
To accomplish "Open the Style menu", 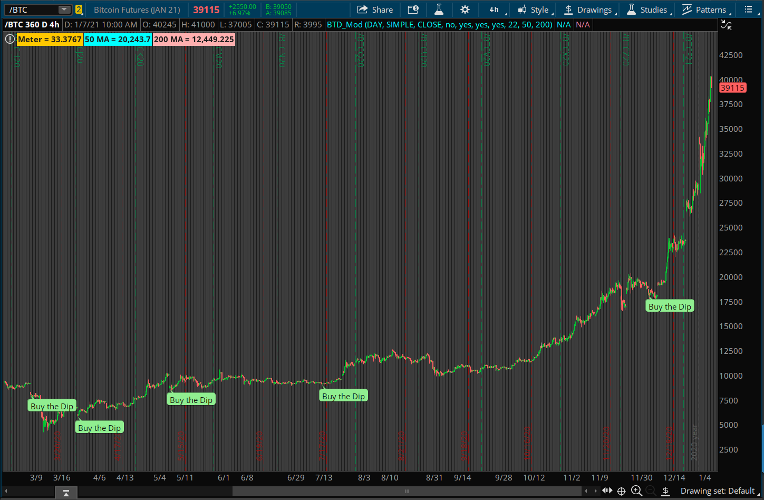I will point(534,9).
